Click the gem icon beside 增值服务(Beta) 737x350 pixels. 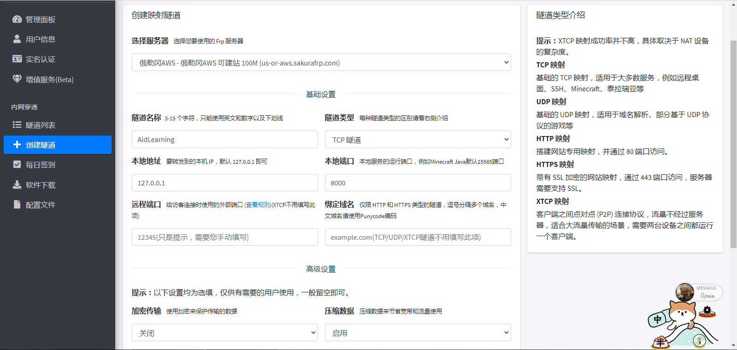17,79
